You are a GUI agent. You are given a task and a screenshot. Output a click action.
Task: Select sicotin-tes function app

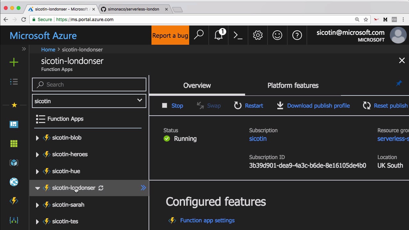[x=65, y=221]
